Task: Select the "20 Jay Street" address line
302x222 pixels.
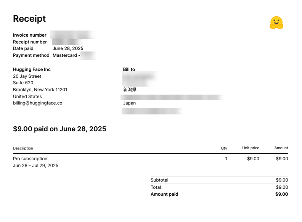Action: tap(27, 76)
